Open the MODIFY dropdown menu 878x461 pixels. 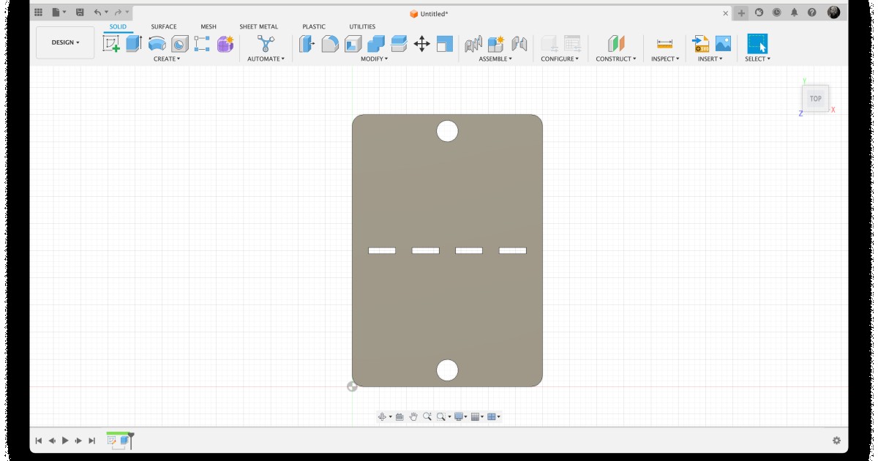pos(374,59)
